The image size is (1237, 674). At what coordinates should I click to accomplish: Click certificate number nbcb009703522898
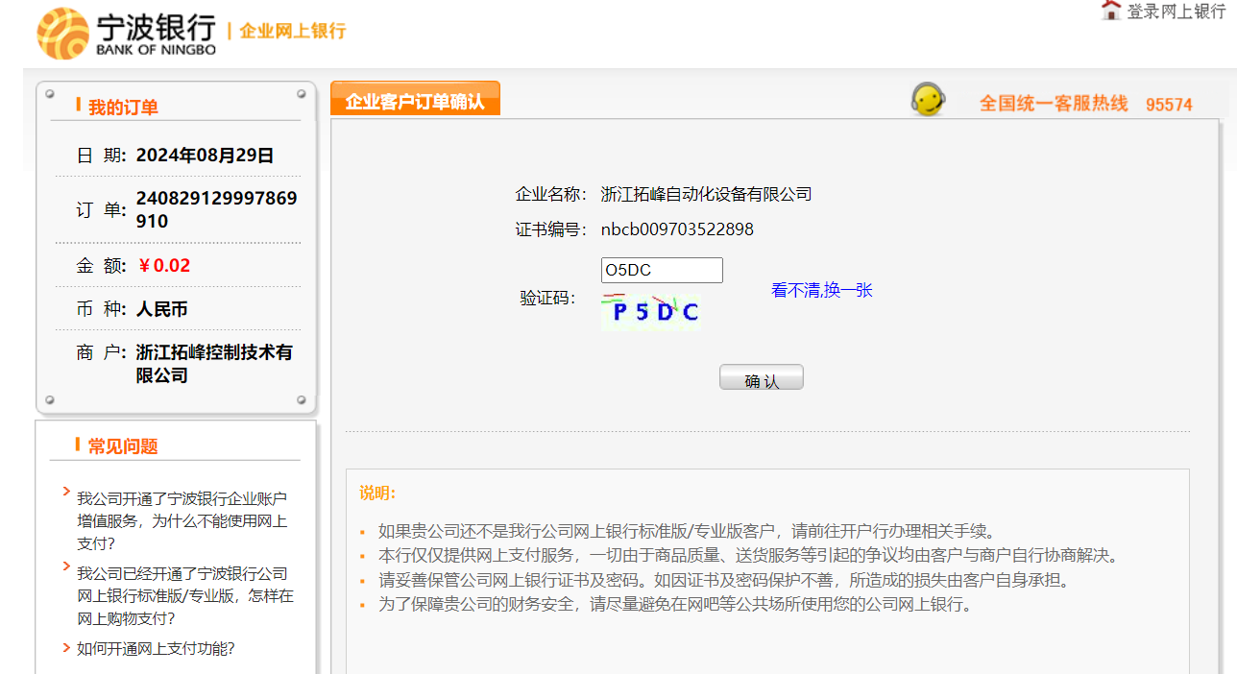(677, 229)
